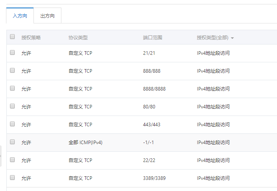Click the 授权类型(全部) column header
Screen dimensions: 277x191
212,37
